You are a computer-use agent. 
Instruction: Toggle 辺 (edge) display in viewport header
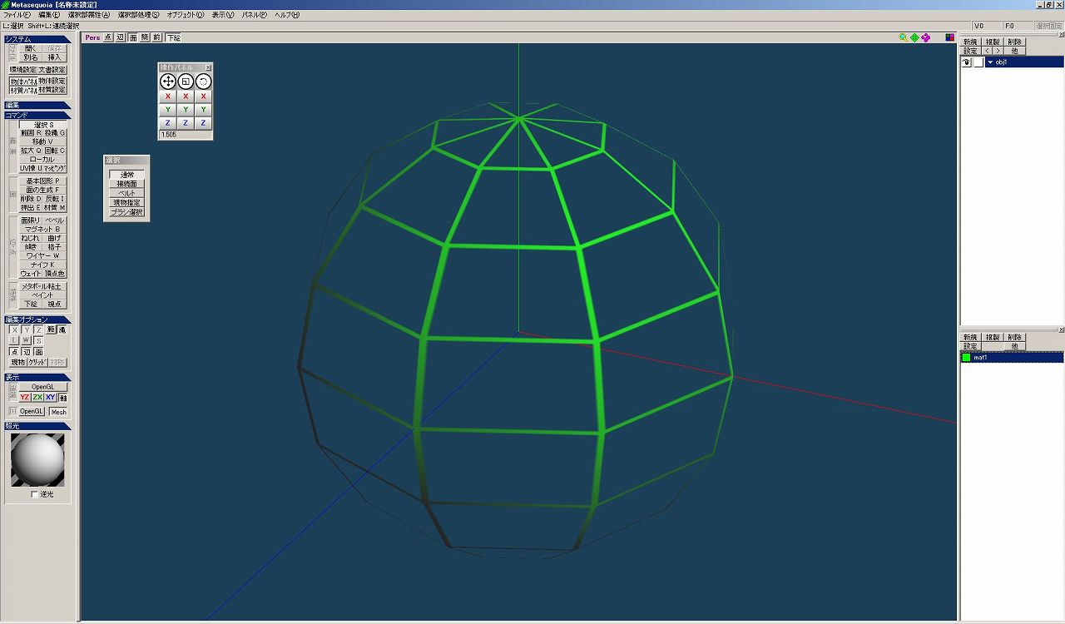click(x=120, y=37)
